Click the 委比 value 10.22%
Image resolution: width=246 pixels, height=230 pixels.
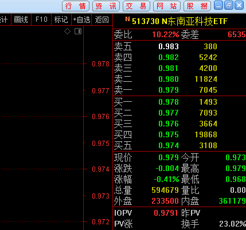coord(166,34)
